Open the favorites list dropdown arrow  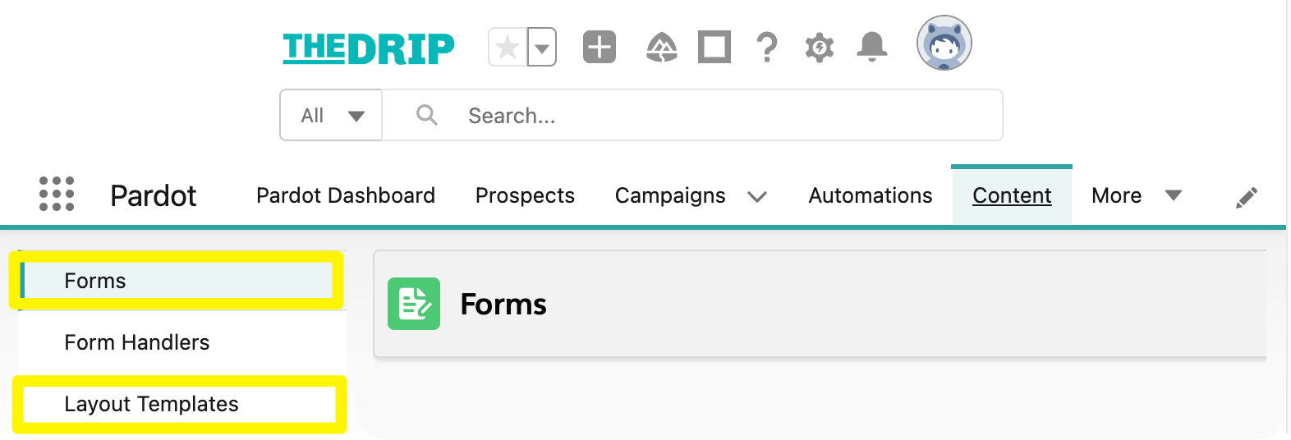pyautogui.click(x=542, y=47)
